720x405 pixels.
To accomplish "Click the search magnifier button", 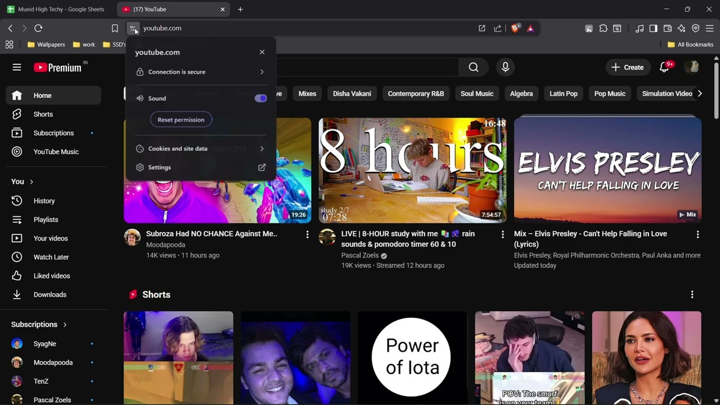I will click(474, 67).
